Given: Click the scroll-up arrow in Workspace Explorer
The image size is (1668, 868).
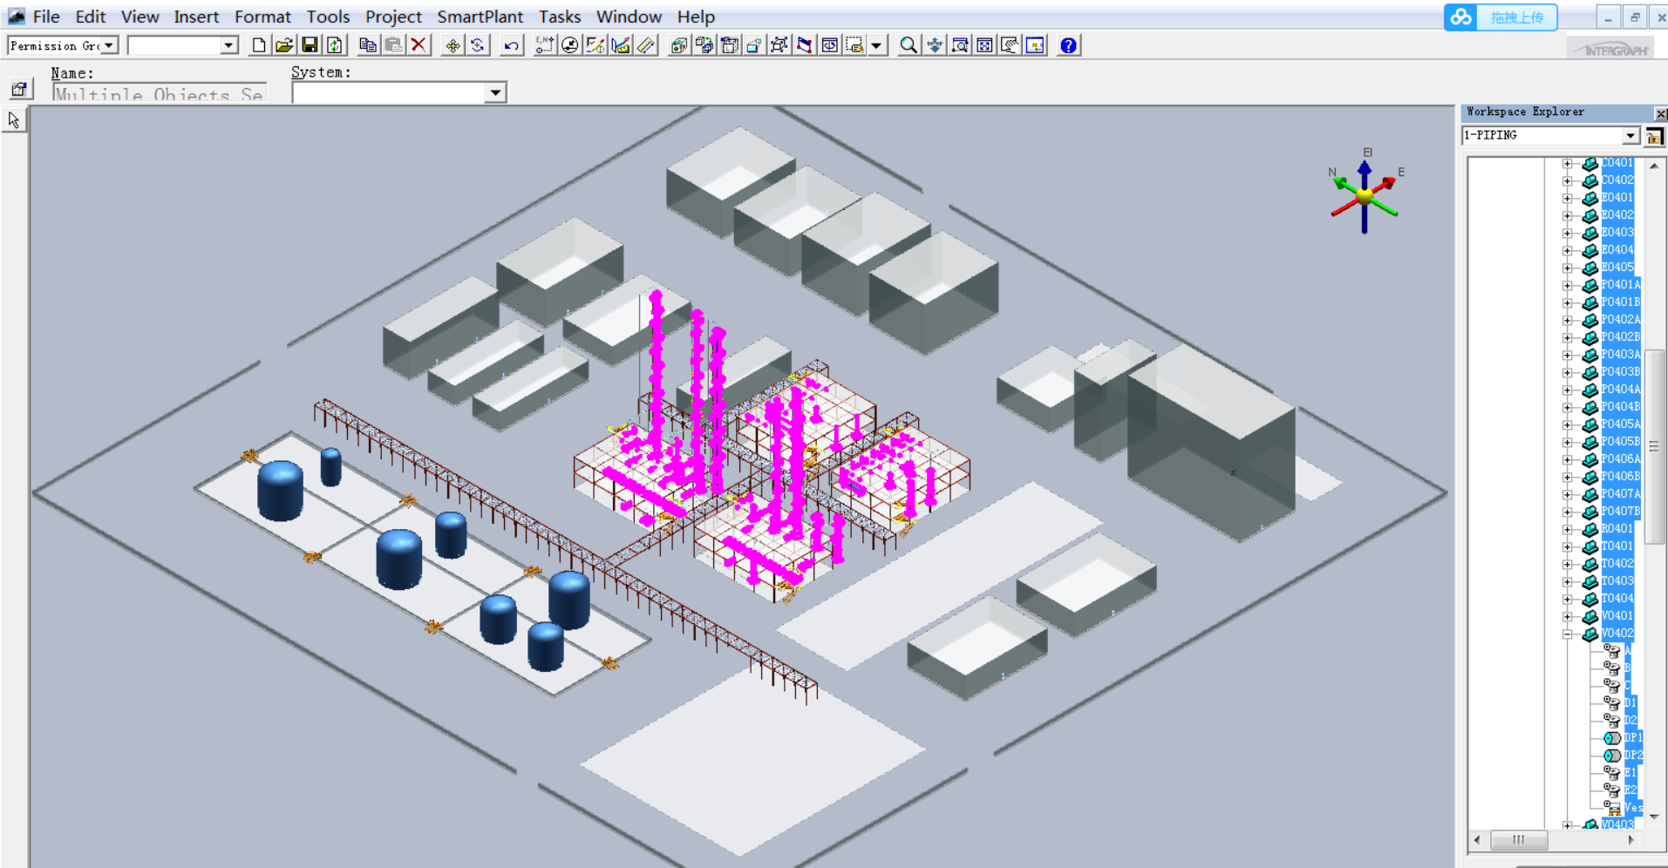Looking at the screenshot, I should click(x=1654, y=166).
